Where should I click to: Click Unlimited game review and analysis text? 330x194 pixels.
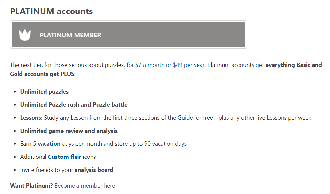pos(69,131)
